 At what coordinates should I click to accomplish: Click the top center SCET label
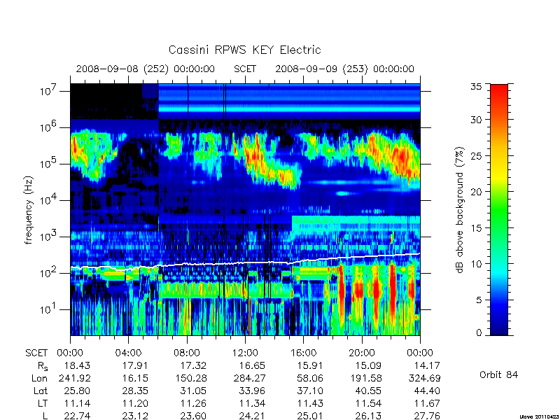pyautogui.click(x=245, y=69)
